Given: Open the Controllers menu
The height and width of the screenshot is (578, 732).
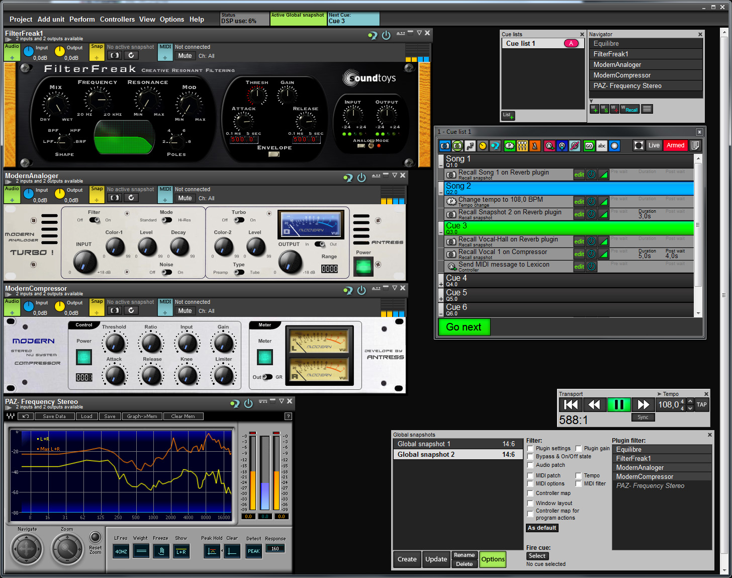Looking at the screenshot, I should click(117, 19).
